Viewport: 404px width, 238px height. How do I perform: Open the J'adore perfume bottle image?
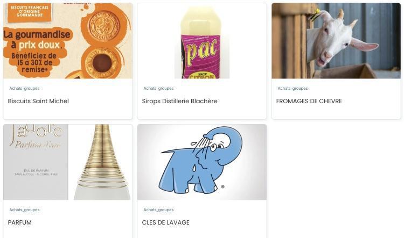pos(68,162)
